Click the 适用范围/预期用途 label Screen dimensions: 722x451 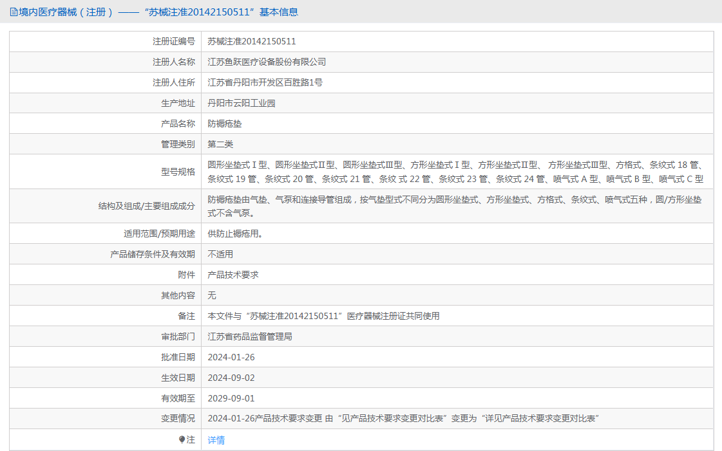point(159,234)
